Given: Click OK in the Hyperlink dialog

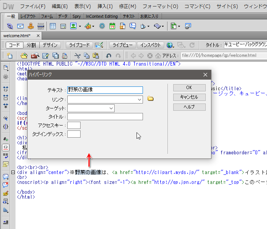Looking at the screenshot, I should point(189,88).
